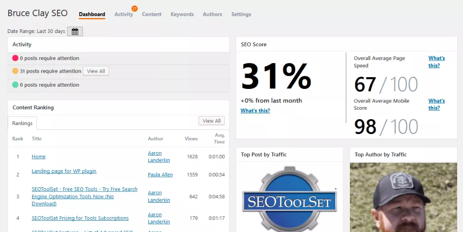Open the date range calendar picker
463x232 pixels.
point(75,31)
